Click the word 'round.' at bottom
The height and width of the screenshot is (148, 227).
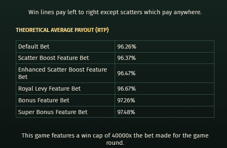[x=115, y=143]
